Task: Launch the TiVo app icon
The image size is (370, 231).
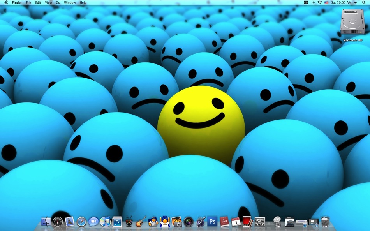Action: (129, 222)
